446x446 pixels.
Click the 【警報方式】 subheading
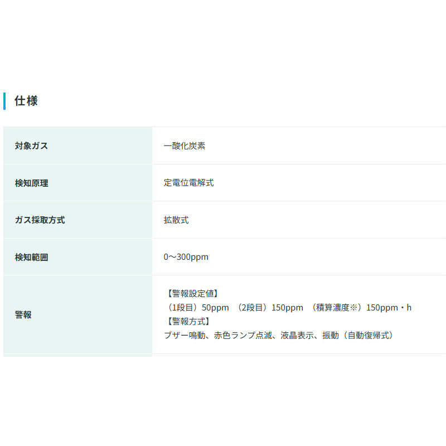pyautogui.click(x=188, y=322)
